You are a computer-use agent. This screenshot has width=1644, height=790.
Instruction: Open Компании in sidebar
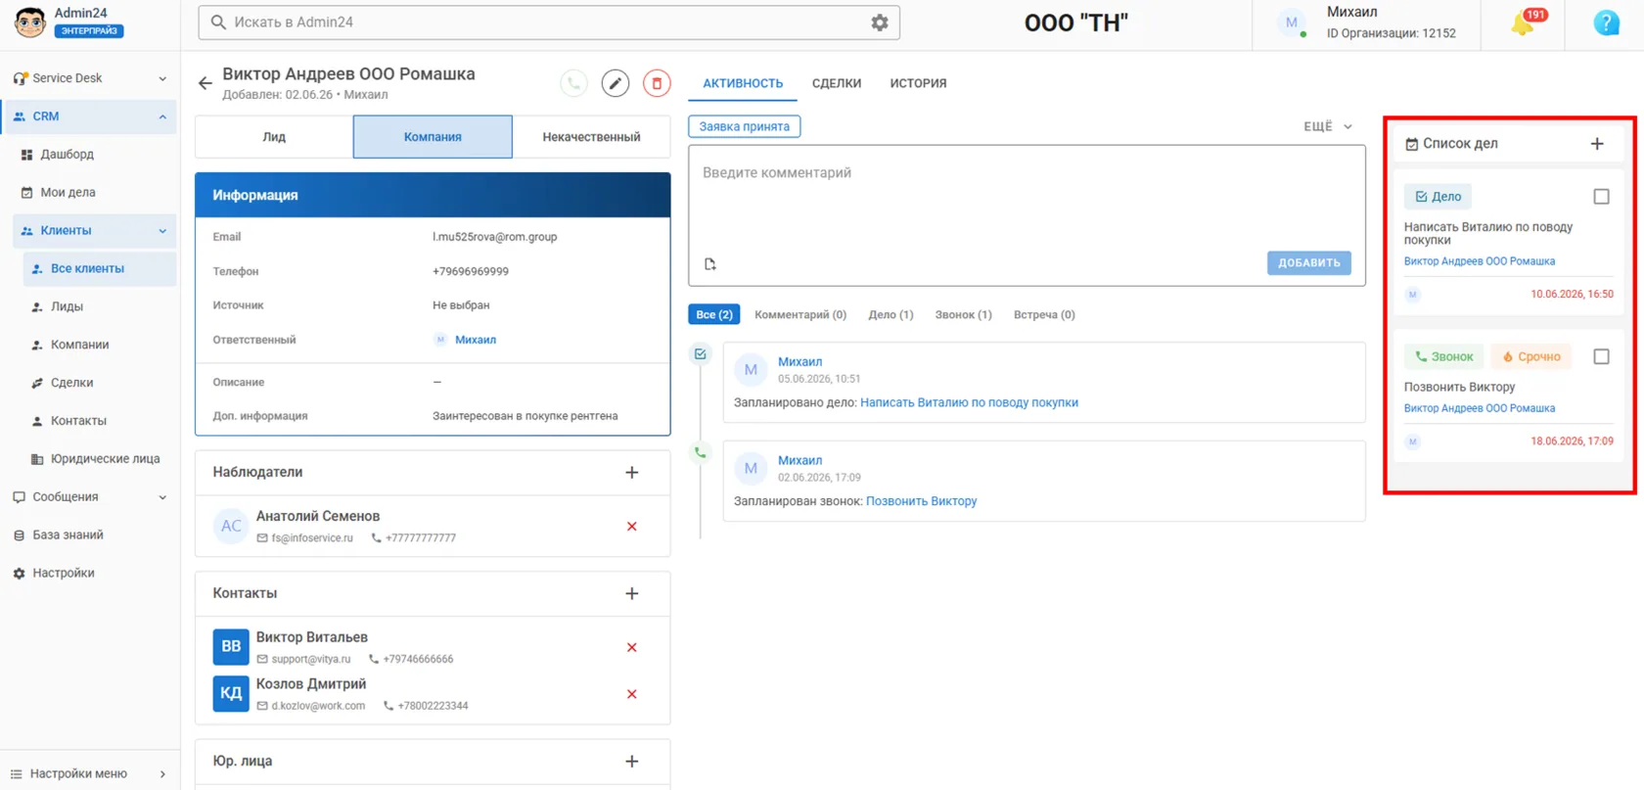(79, 346)
